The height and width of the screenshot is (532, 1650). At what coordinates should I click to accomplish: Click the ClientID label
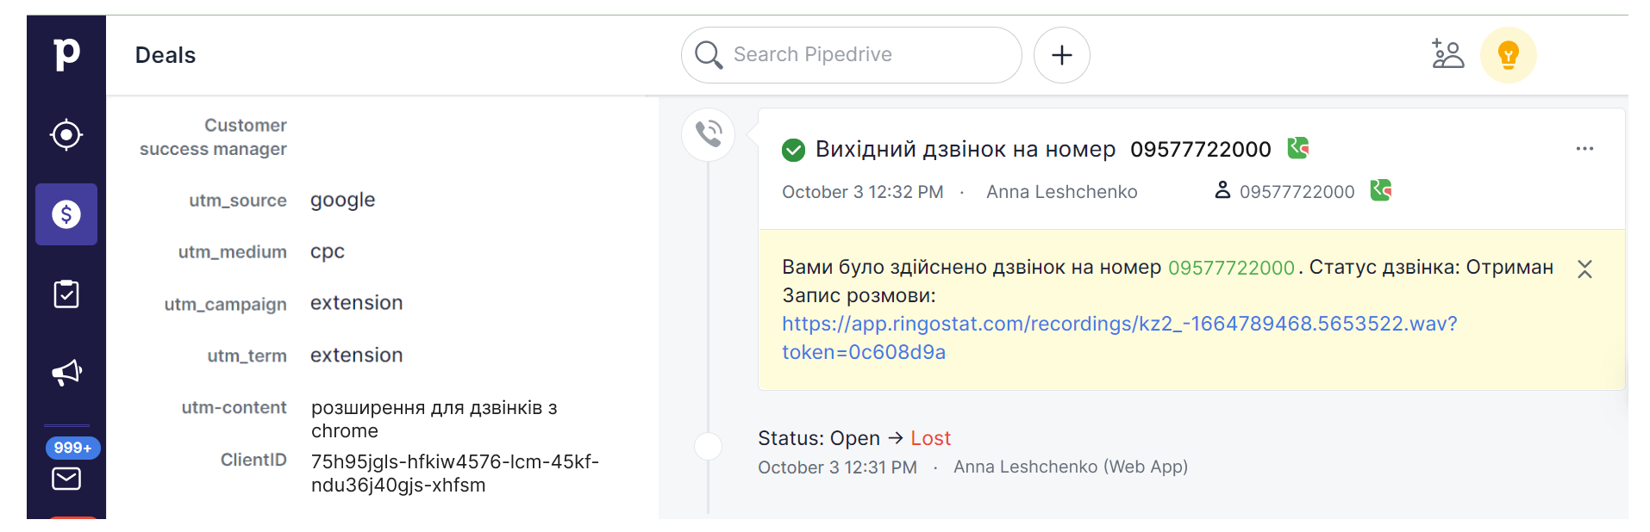(x=253, y=460)
